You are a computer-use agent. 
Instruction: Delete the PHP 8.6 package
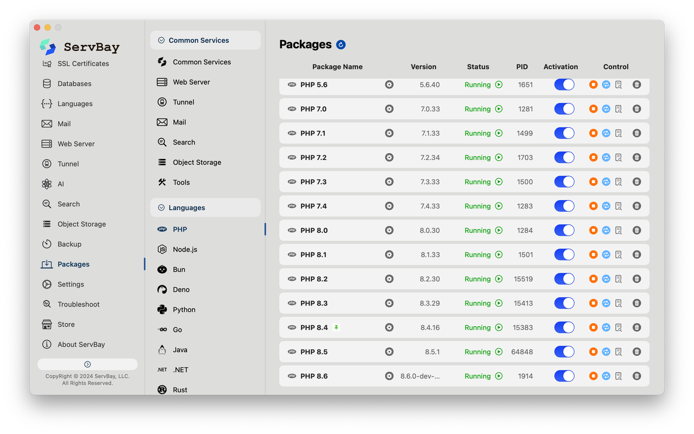pyautogui.click(x=637, y=376)
